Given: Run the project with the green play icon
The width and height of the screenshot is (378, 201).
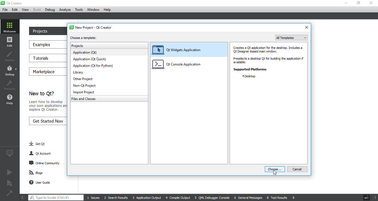Looking at the screenshot, I should (9, 172).
